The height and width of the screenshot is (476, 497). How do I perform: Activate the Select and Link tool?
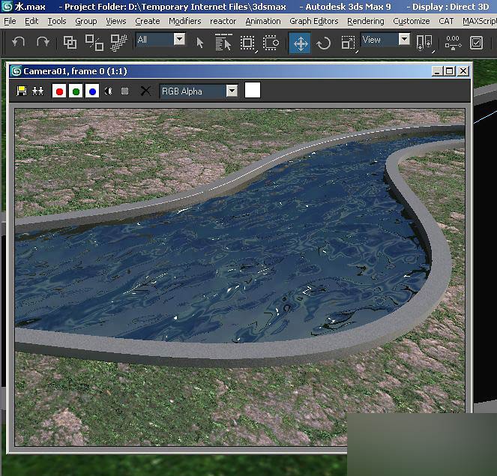(70, 43)
